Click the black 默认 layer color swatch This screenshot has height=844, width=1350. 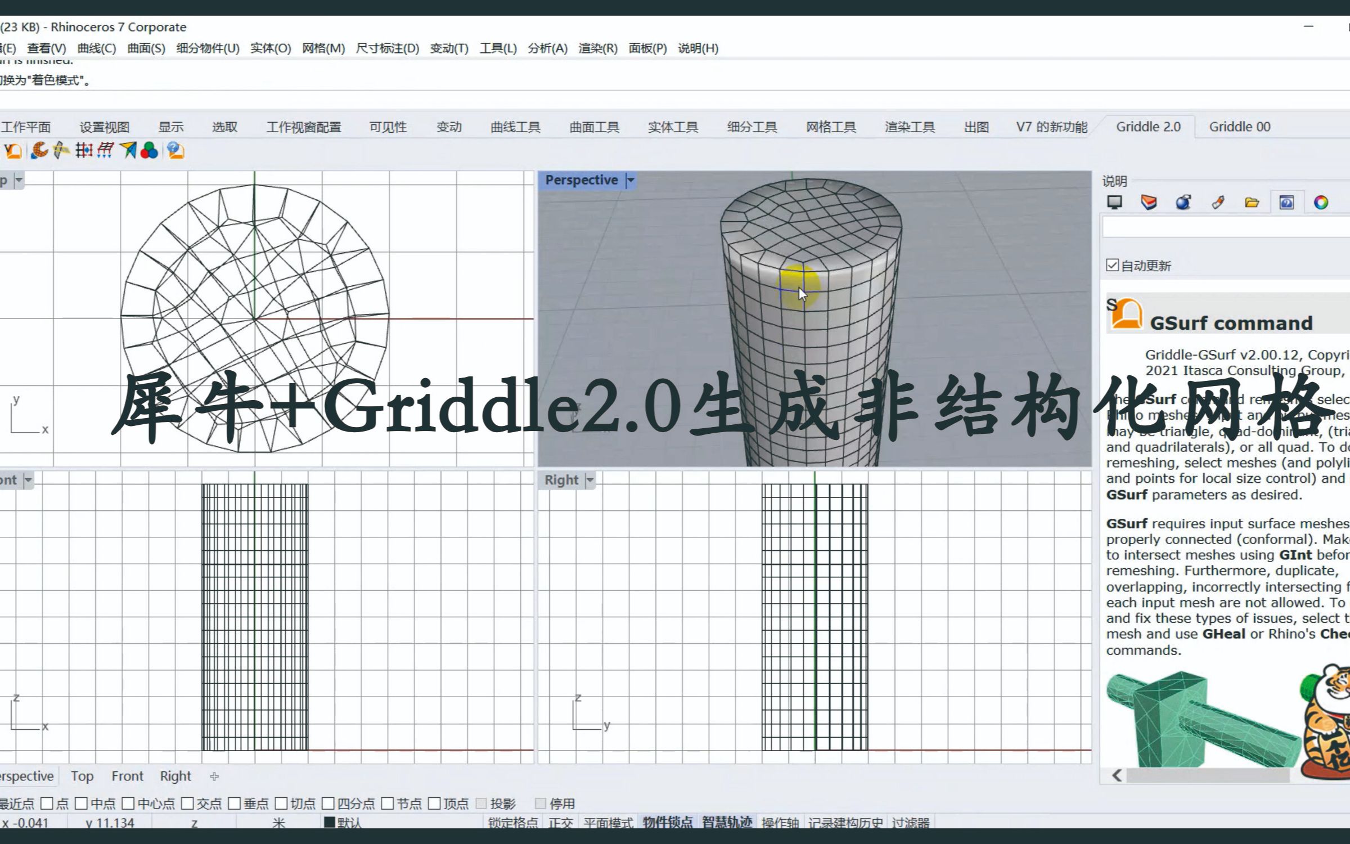(x=330, y=822)
